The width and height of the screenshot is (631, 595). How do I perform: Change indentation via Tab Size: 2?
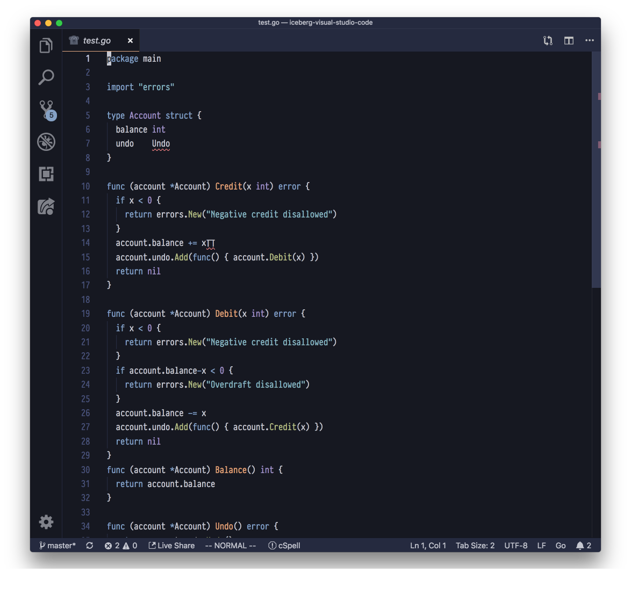tap(475, 546)
